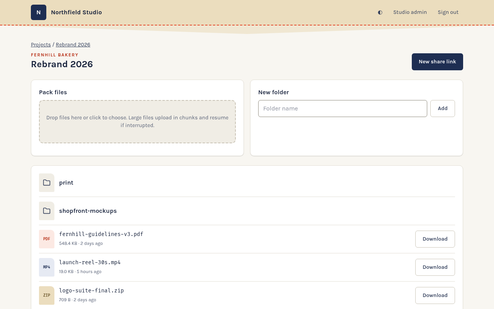Click the Northfield Studio title

point(76,12)
